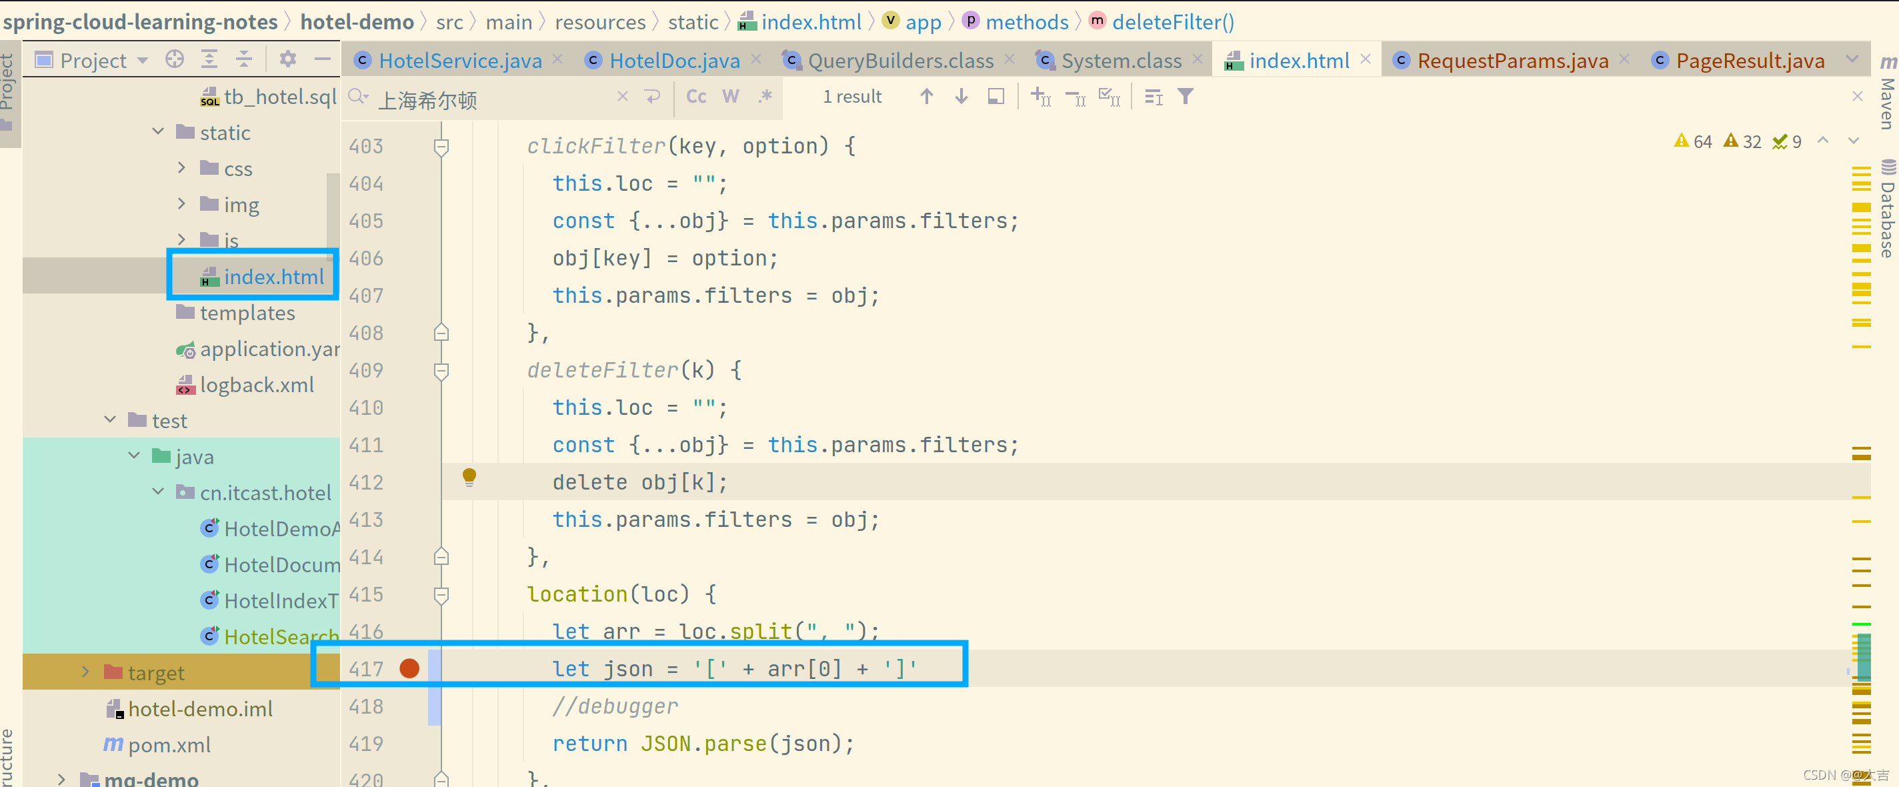This screenshot has height=787, width=1899.
Task: Click the Collapse All icon in Project panel
Action: click(244, 60)
